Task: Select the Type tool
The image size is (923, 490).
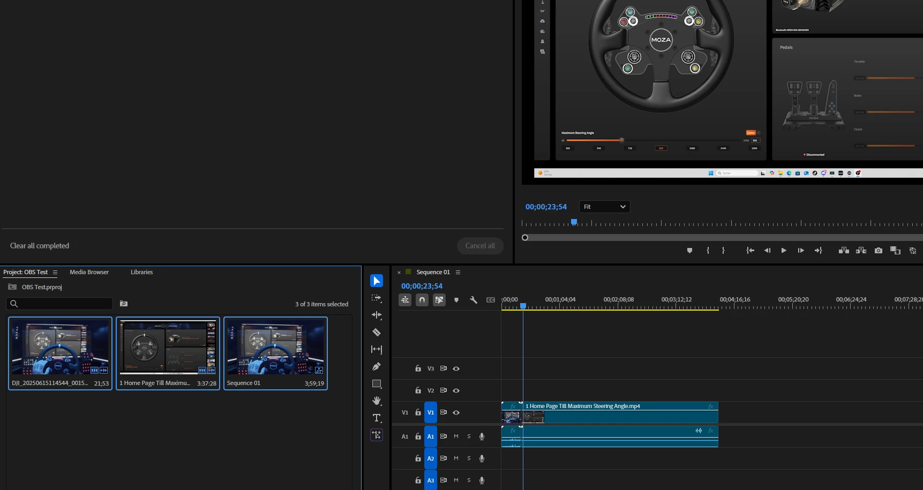Action: [x=377, y=418]
